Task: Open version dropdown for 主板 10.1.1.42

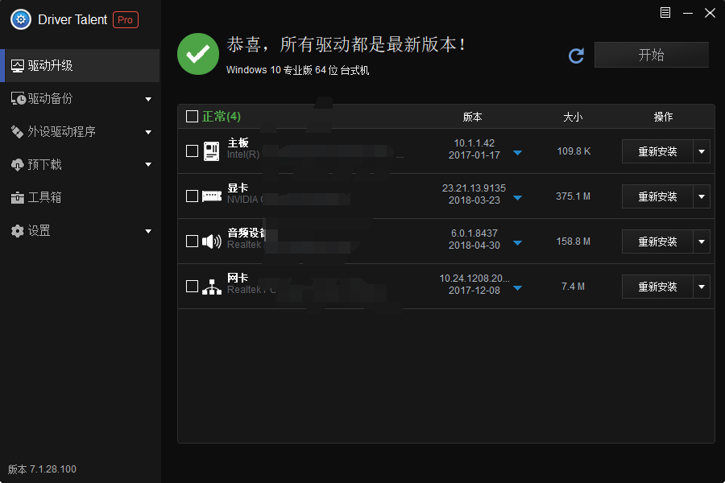Action: (518, 153)
